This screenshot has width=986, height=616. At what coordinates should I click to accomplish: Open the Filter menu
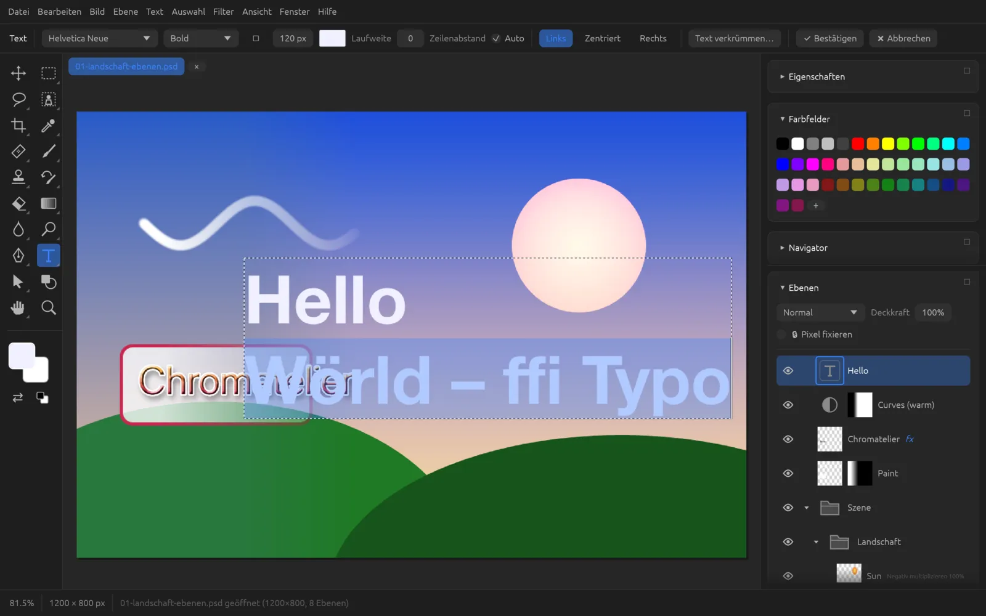click(223, 12)
